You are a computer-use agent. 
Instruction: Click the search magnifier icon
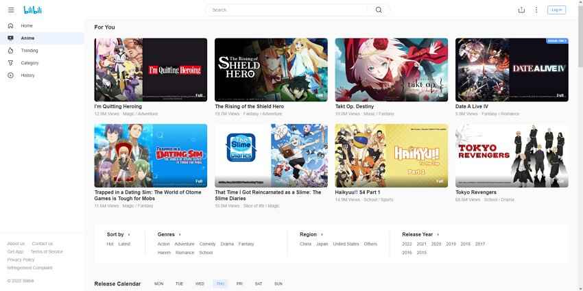379,10
